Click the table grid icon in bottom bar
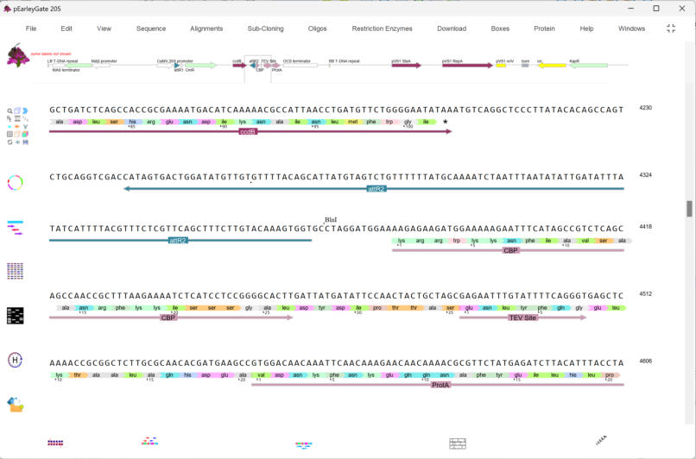Screen dimensions: 696x459 click(x=458, y=443)
